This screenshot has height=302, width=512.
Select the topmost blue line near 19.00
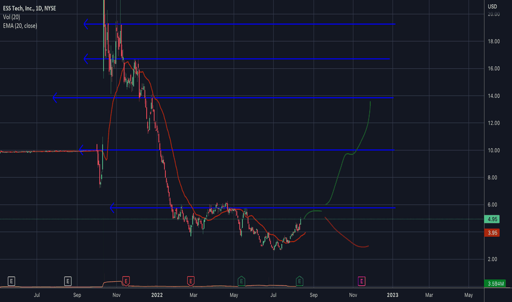(240, 24)
